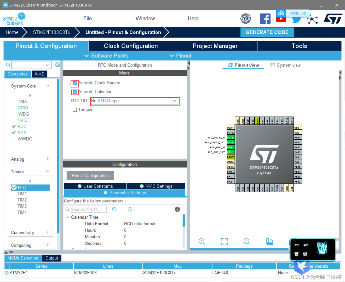Select GPIO in System Core list
345x282 pixels.
(x=23, y=108)
